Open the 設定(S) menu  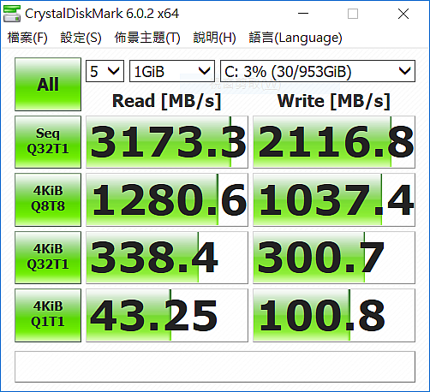pos(81,38)
